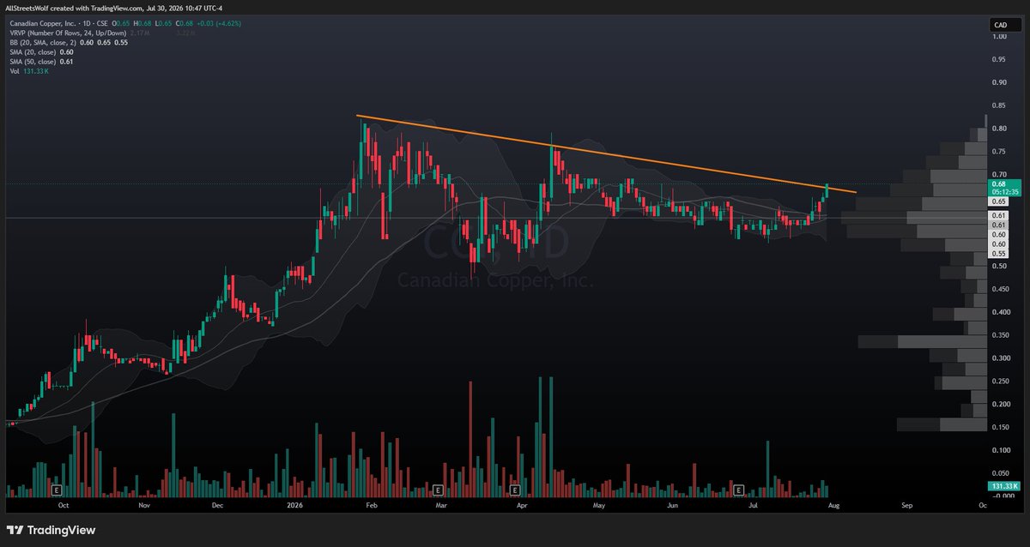Click the Jun label on time axis
Screen dimensions: 1030x547
click(x=673, y=507)
